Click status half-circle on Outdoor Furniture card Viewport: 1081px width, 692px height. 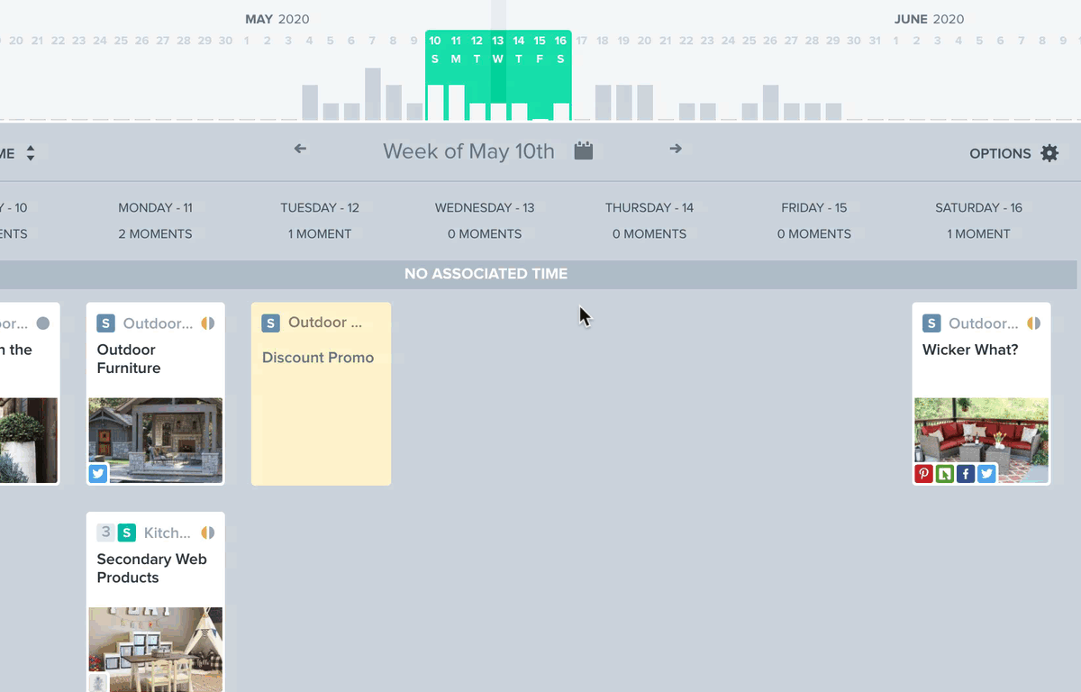208,323
